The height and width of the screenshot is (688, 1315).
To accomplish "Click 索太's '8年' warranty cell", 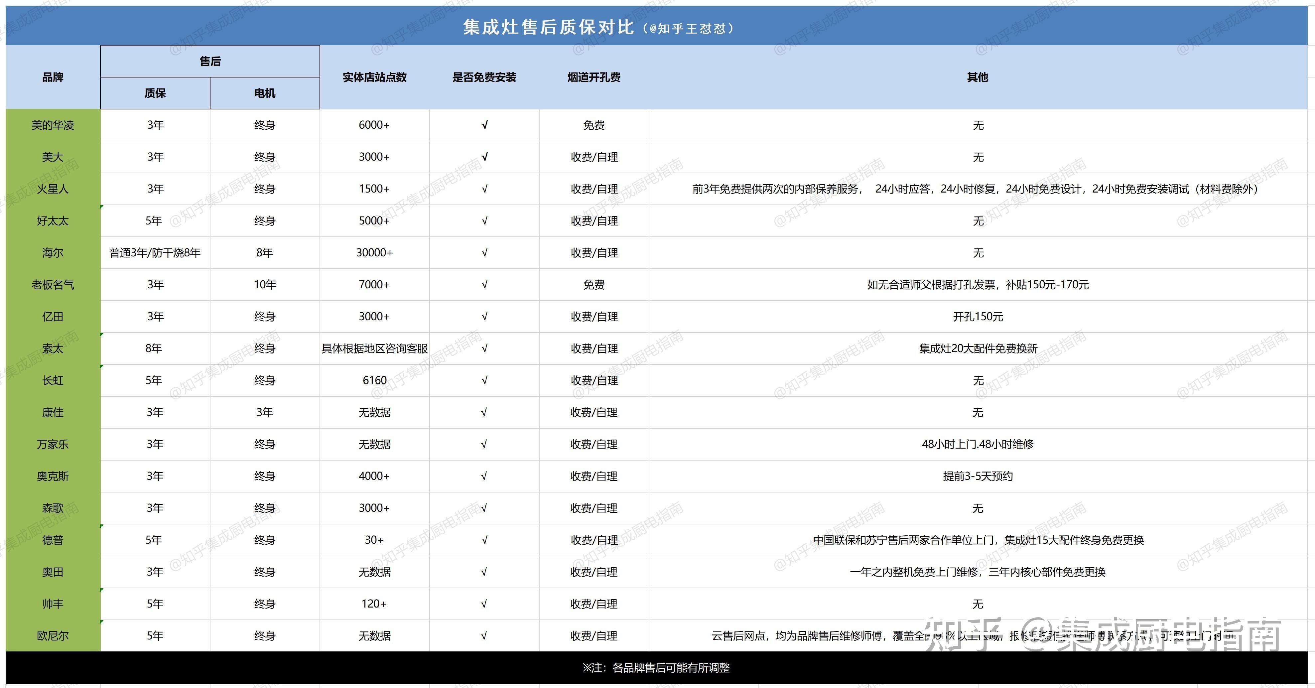I will tap(155, 348).
